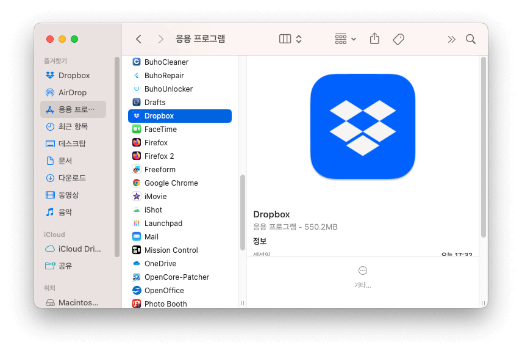Minimize the window with yellow button

62,39
